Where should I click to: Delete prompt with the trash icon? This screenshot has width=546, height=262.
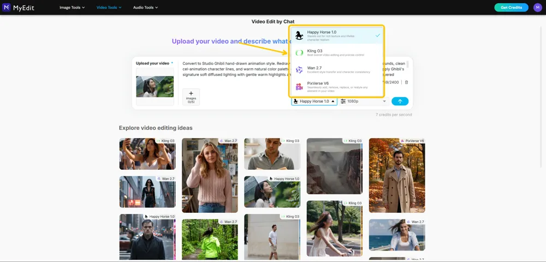click(x=406, y=82)
